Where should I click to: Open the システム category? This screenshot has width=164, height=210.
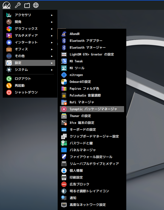point(30,70)
